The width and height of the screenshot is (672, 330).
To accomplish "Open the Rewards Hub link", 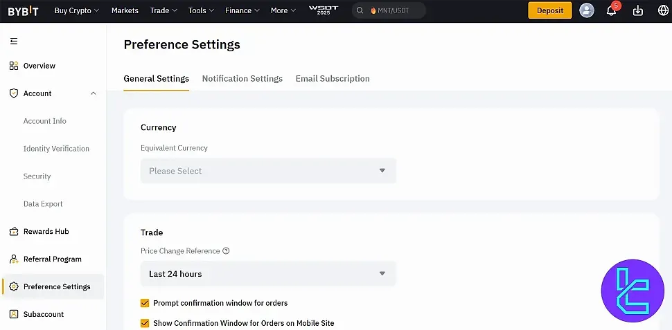I will point(46,232).
